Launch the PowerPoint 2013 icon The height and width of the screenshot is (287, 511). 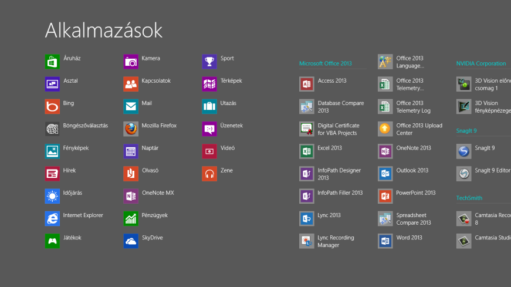click(385, 197)
